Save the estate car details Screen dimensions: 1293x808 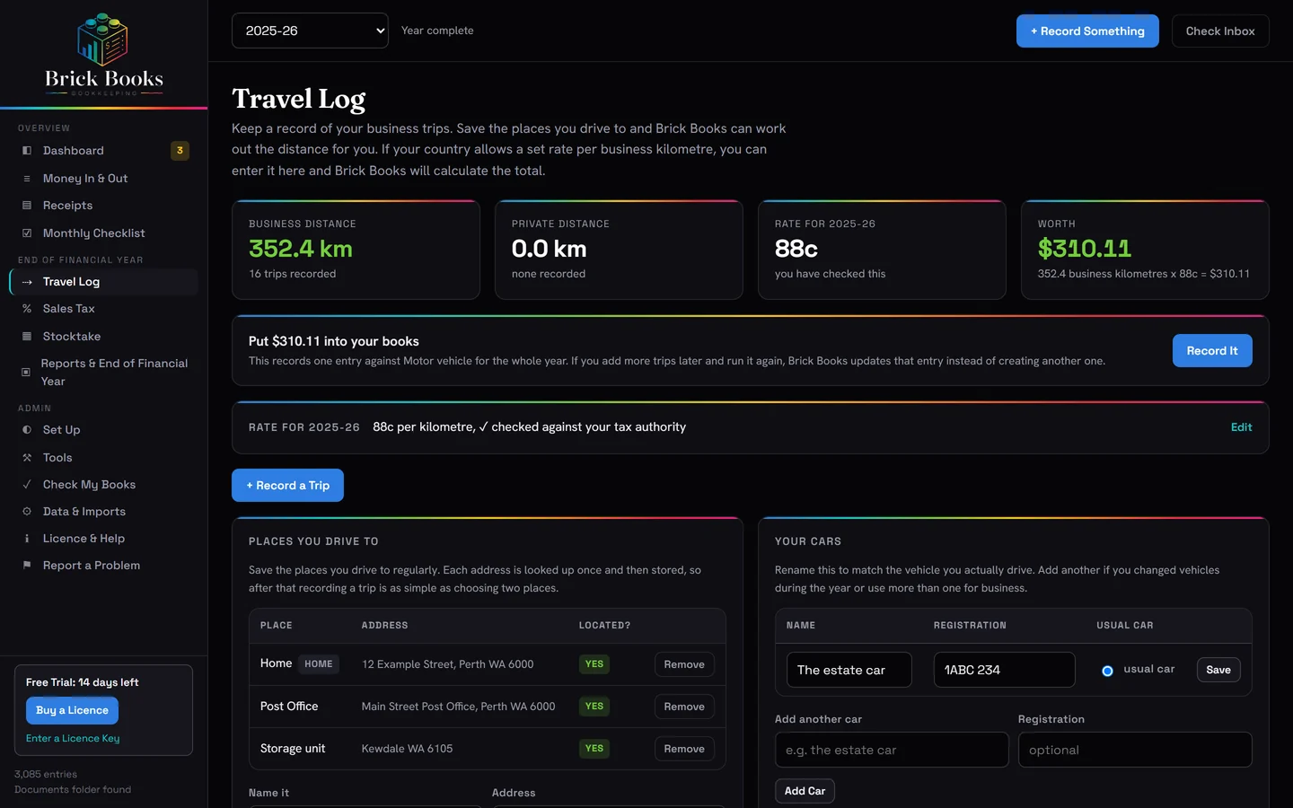[x=1218, y=670]
